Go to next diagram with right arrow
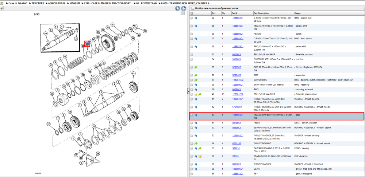This screenshot has height=177, width=365. 184,9
